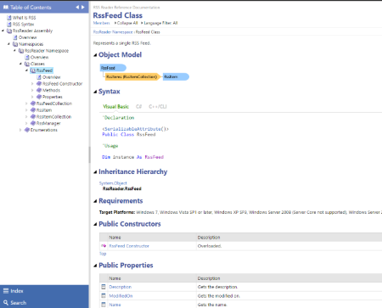382x308 pixels.
Task: Open the Index pane
Action: click(x=44, y=291)
